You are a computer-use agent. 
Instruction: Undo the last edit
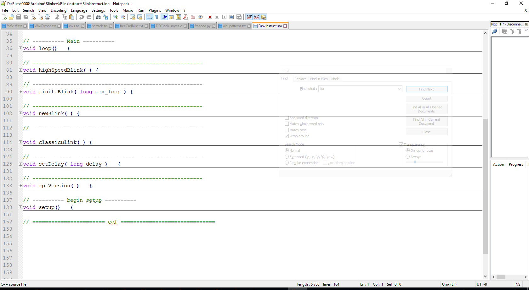point(82,17)
